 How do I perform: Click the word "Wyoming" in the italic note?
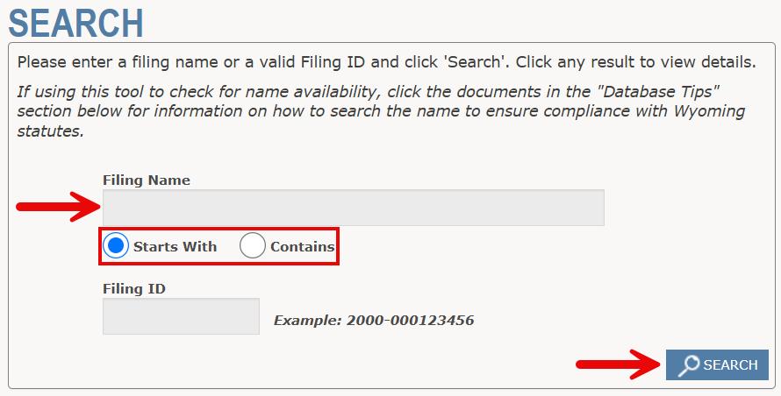[709, 111]
